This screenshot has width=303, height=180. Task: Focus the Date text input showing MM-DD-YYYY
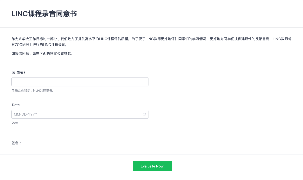tap(76, 114)
